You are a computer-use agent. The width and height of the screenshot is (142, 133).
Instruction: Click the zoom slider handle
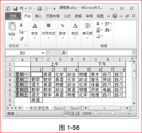[x=113, y=113]
